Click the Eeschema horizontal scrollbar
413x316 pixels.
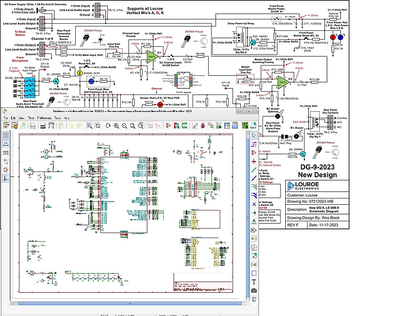[x=128, y=304]
